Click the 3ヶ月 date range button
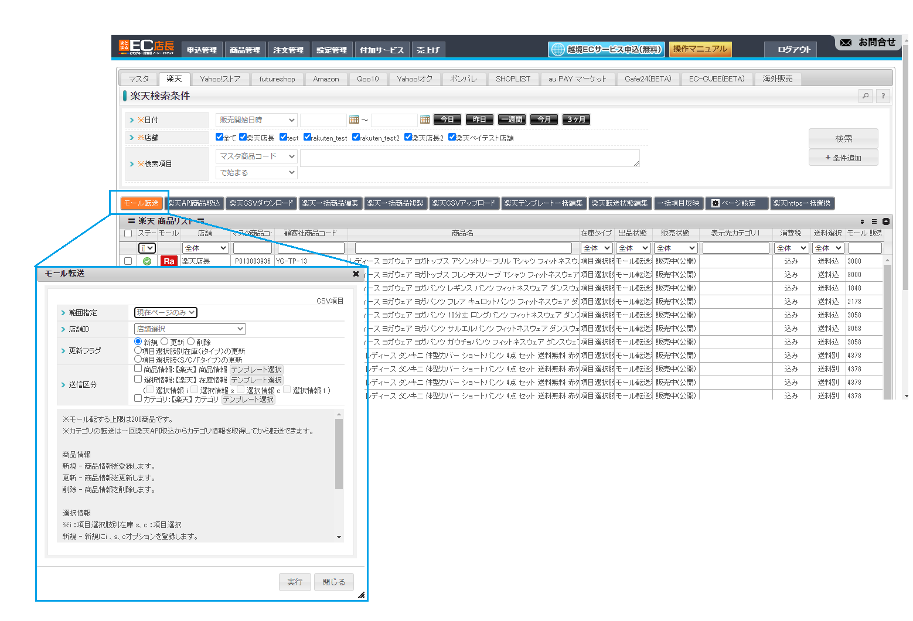Screen dimensions: 913x621 click(576, 120)
